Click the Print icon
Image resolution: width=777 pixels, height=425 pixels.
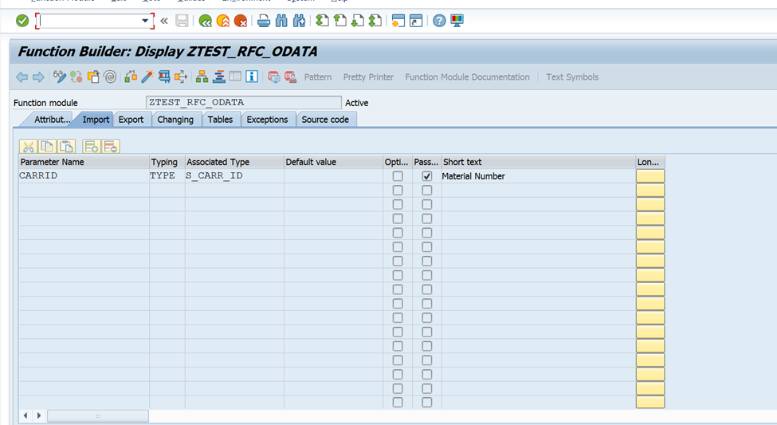pyautogui.click(x=264, y=21)
